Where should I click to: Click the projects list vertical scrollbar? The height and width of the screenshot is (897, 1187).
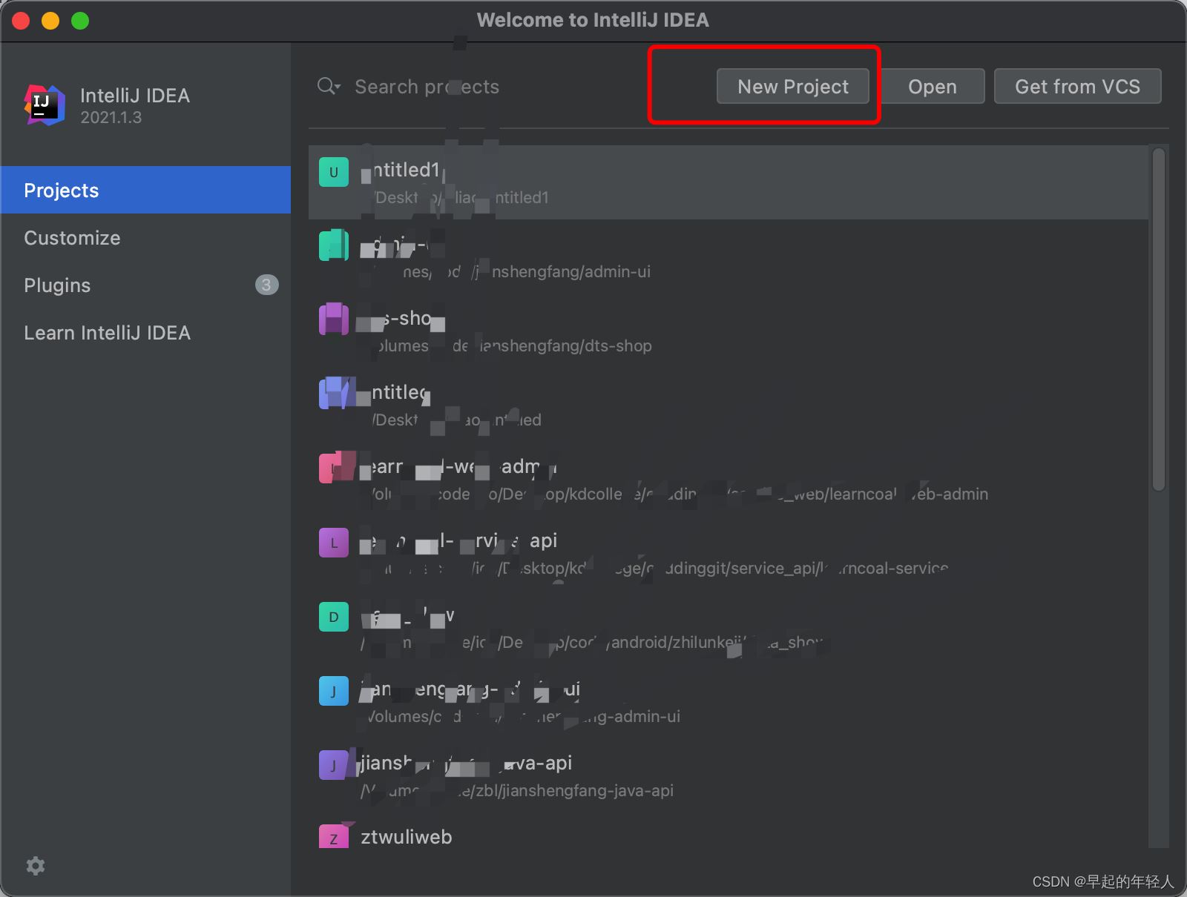[x=1158, y=319]
